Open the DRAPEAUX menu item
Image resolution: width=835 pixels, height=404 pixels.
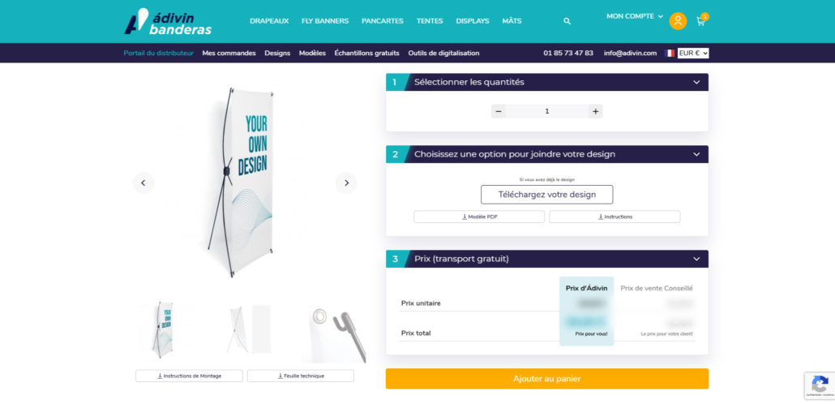pos(269,21)
